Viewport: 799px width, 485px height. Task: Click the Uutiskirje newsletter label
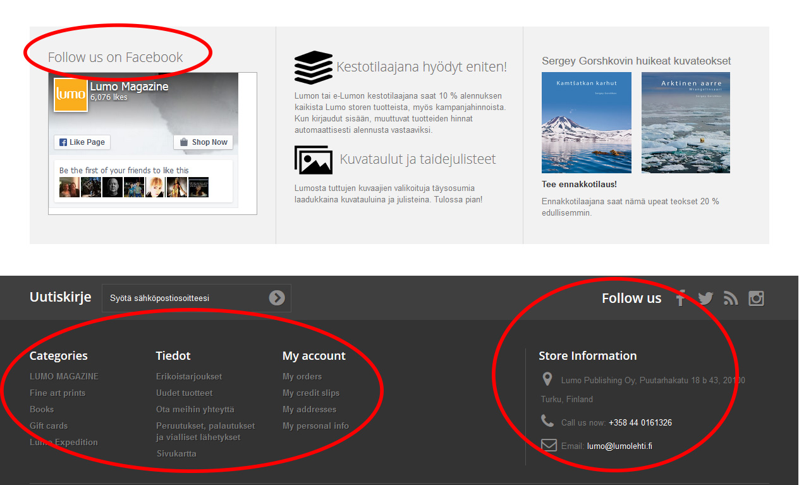pyautogui.click(x=61, y=297)
